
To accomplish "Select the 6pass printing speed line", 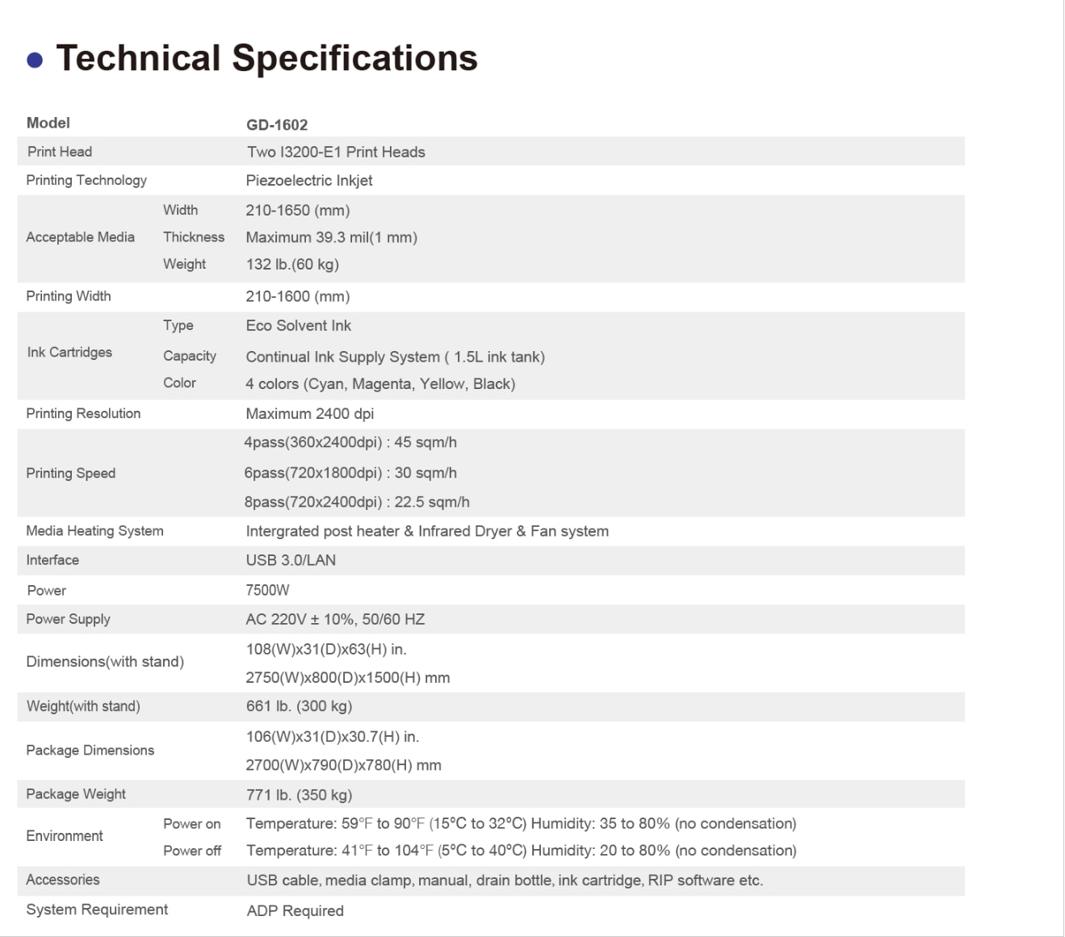I will click(350, 473).
